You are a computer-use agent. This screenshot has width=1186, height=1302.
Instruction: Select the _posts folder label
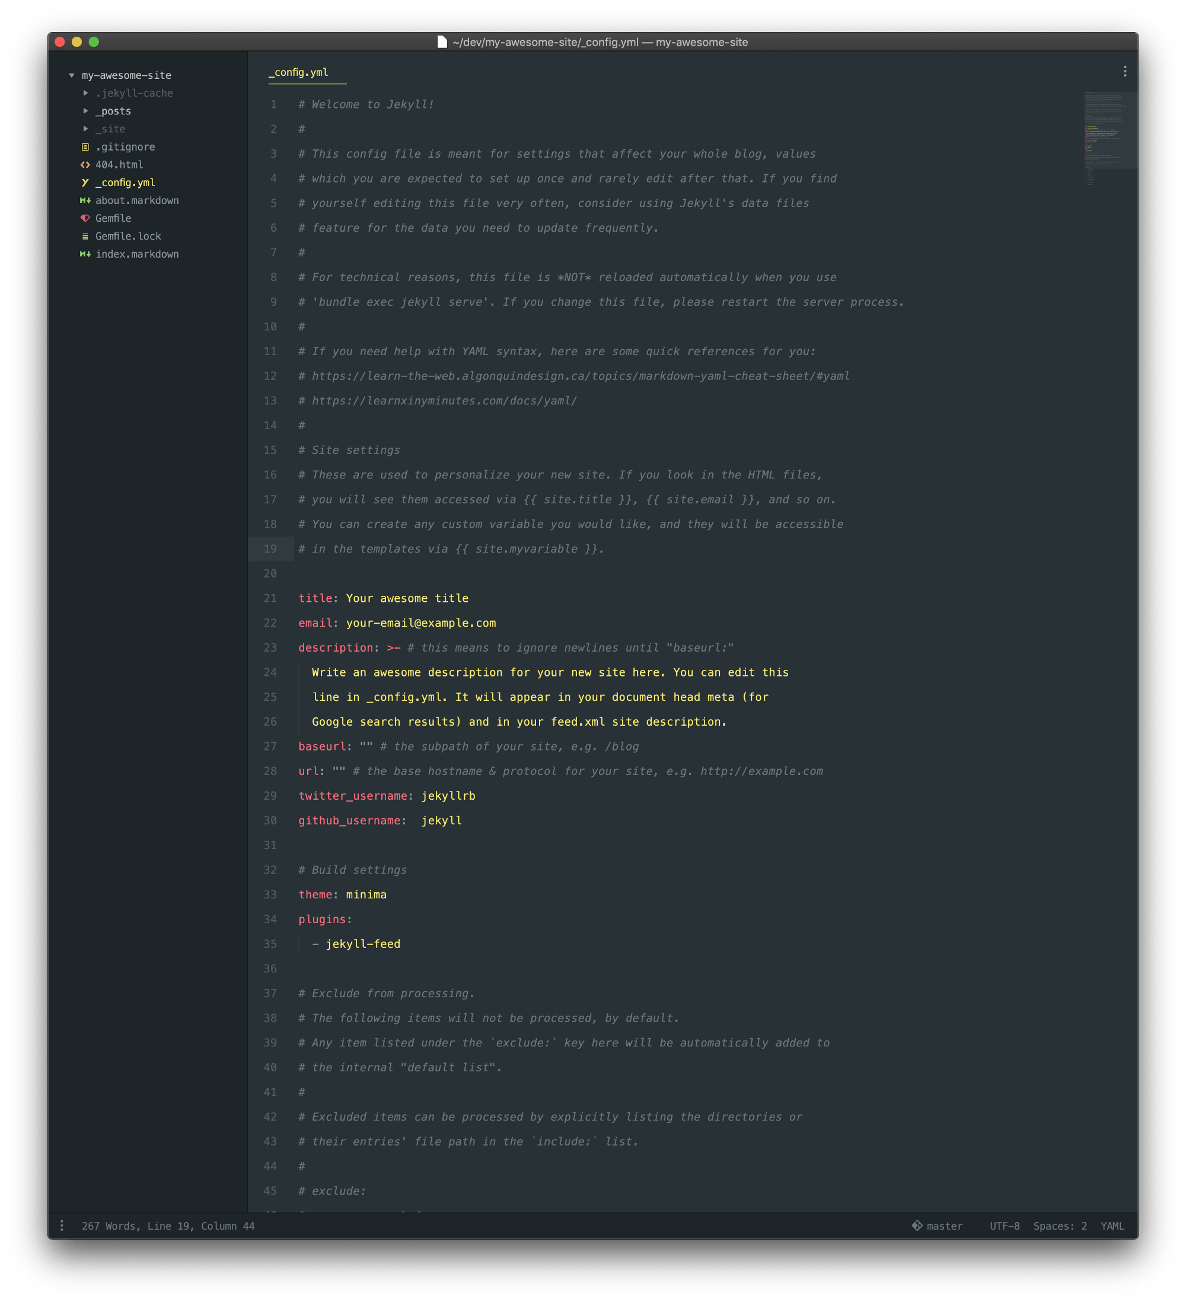click(x=113, y=111)
